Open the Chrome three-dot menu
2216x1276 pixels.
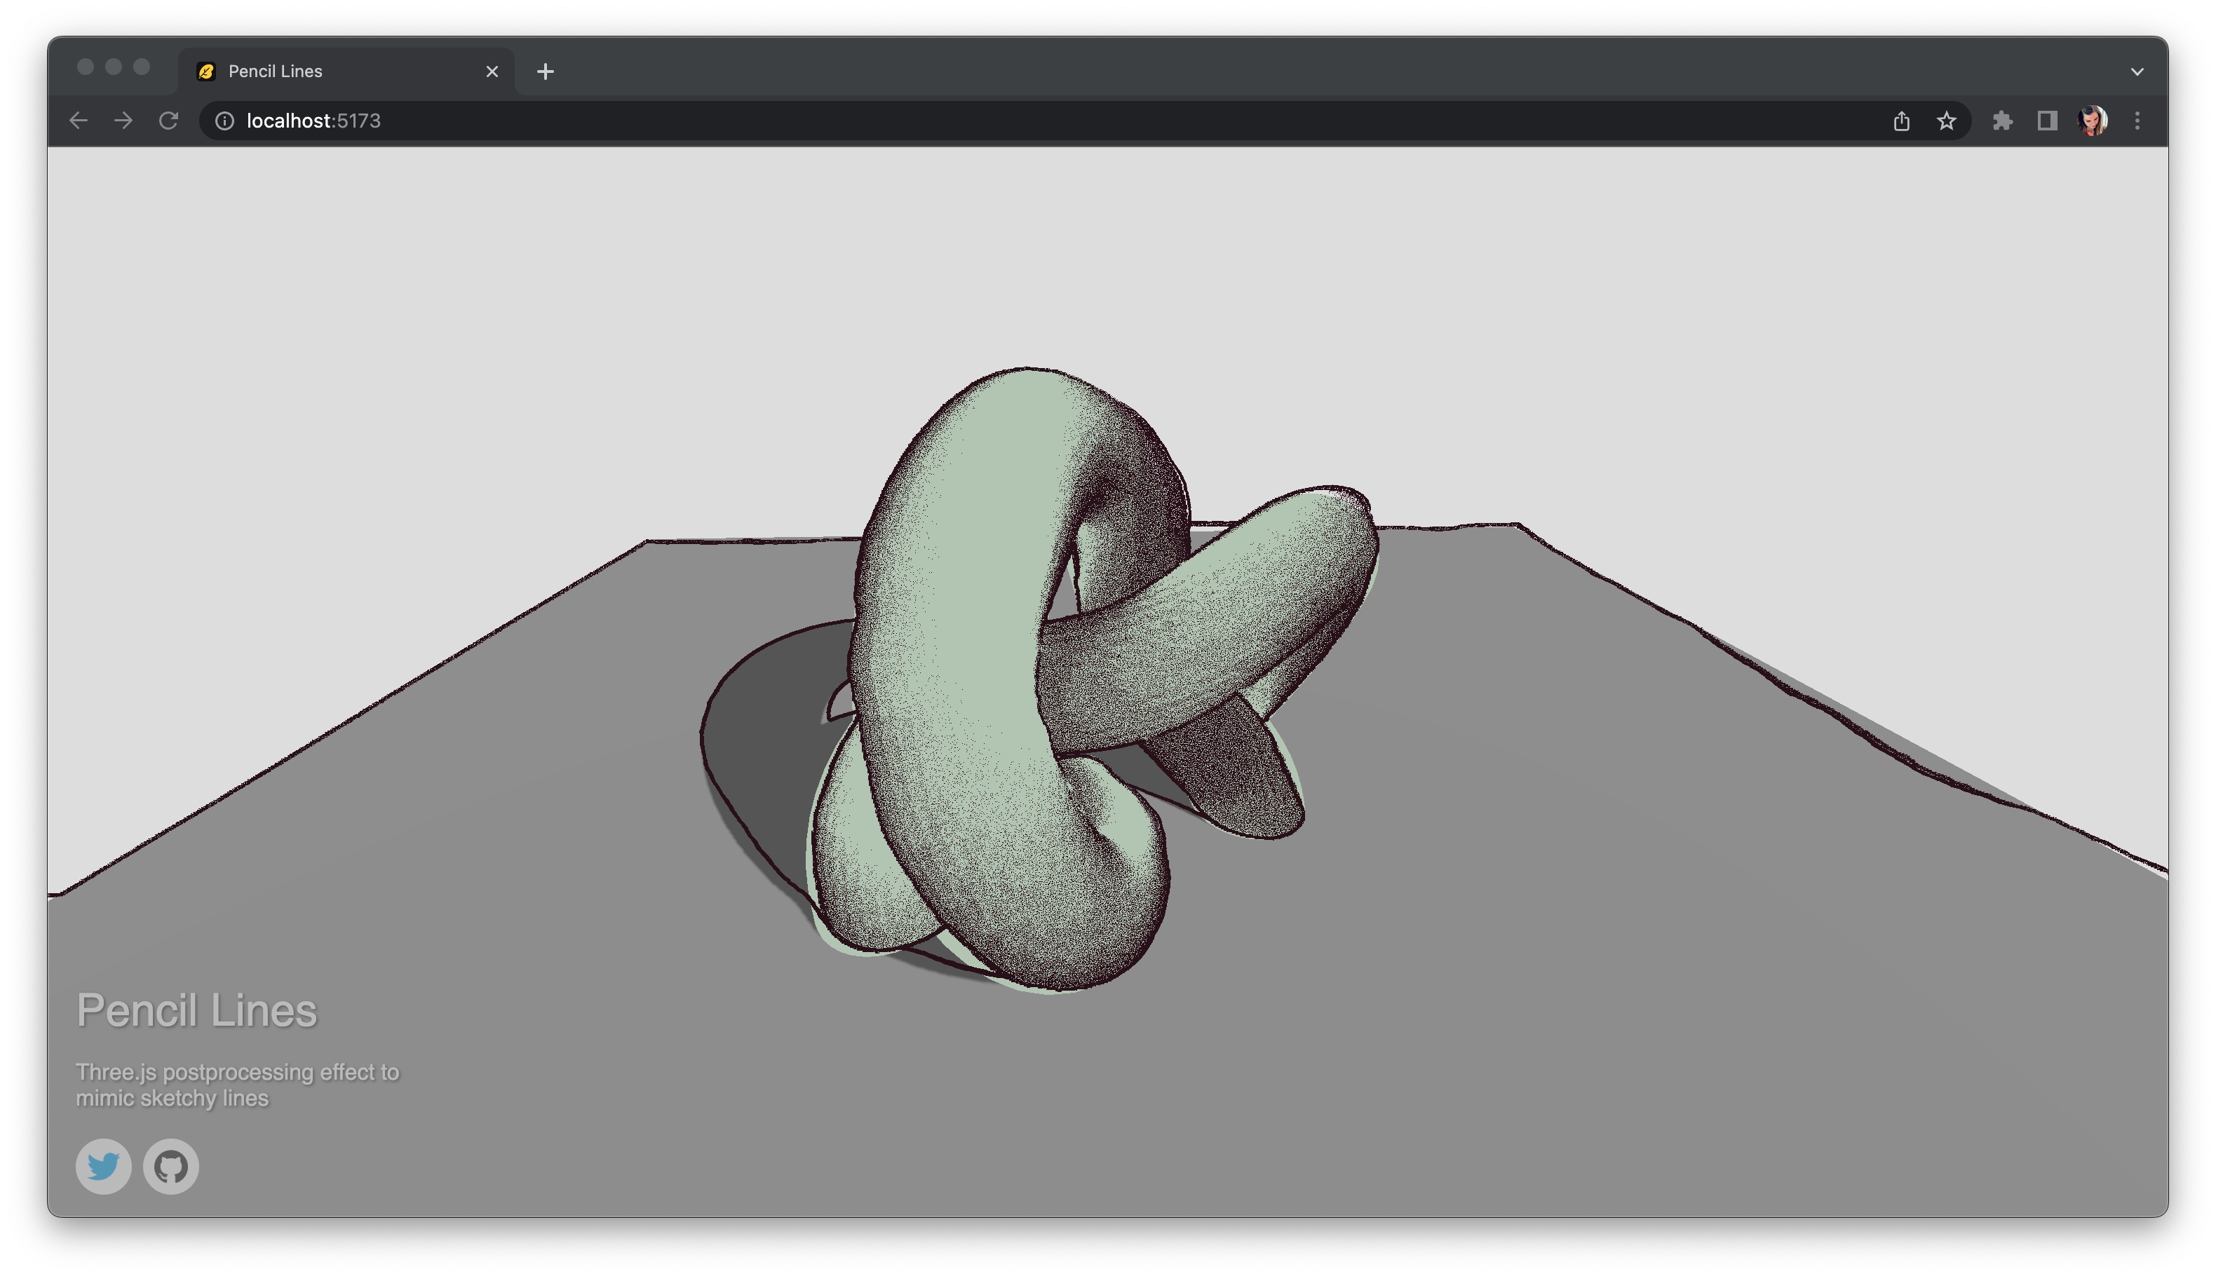click(x=2137, y=121)
